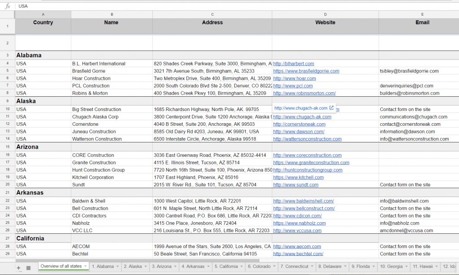Switch to the 7. Connecticut sheet tab
The height and width of the screenshot is (275, 459).
pos(294,266)
